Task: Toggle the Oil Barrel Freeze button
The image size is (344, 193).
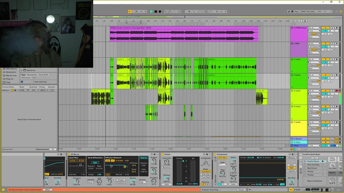Action: 121,180
